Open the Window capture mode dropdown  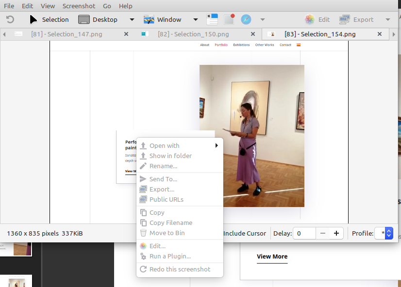click(195, 19)
